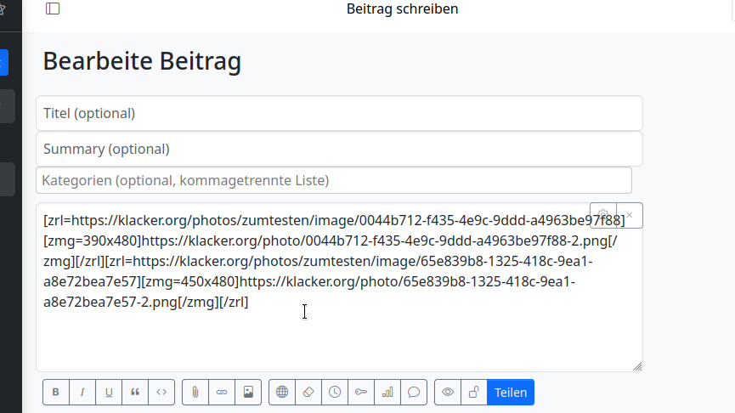Insert a quote block
The height and width of the screenshot is (413, 735).
(x=135, y=393)
